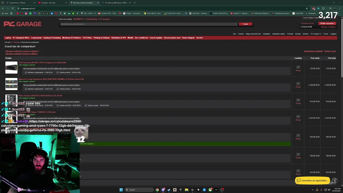Open the Facebook bookmark icon
Viewport: 343px width, 193px height.
coord(52,13)
